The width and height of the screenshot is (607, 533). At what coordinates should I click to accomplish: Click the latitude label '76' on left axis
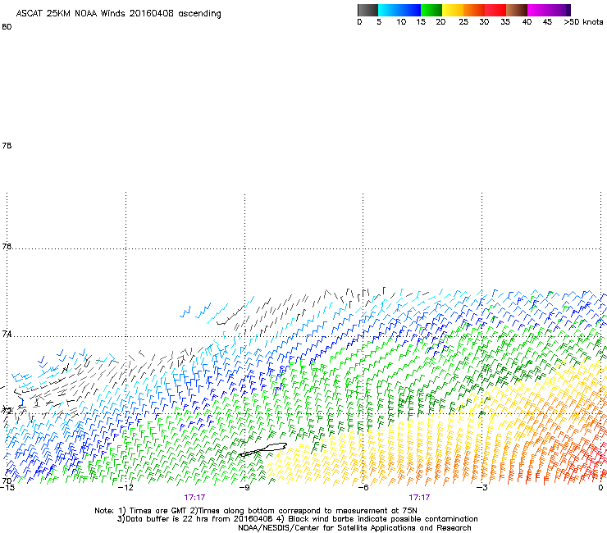(x=7, y=247)
